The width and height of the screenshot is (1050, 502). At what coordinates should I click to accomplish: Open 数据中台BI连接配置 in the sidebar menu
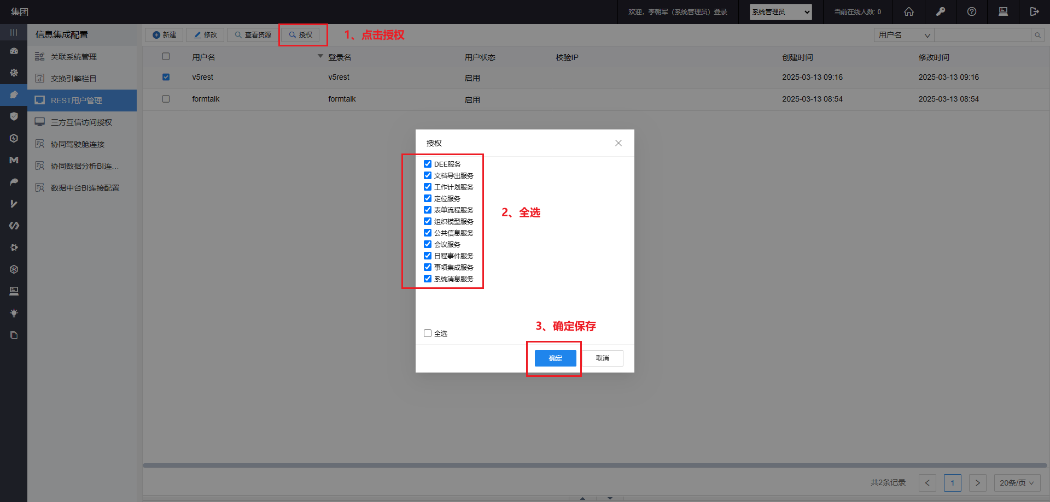click(x=82, y=188)
